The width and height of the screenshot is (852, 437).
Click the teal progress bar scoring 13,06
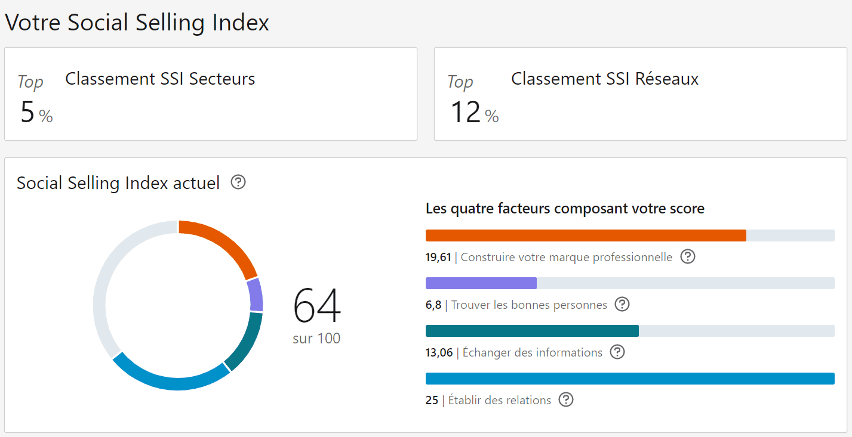[x=532, y=331]
